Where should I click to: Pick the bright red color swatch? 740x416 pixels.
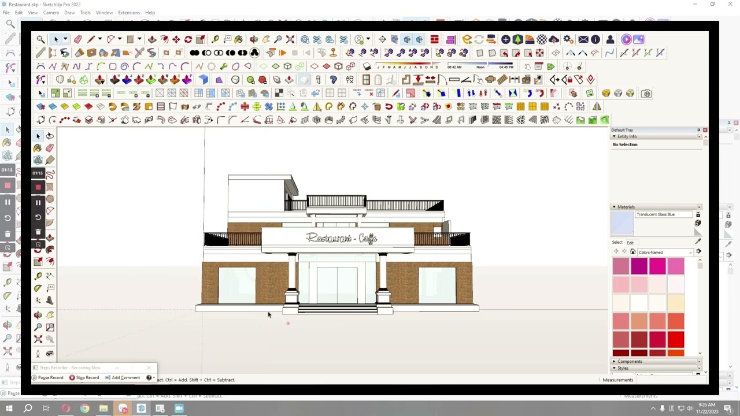click(676, 340)
